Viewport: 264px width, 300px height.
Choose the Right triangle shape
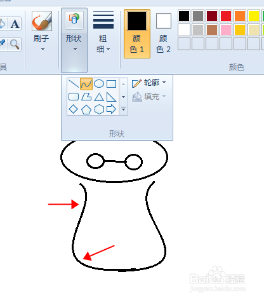[112, 97]
